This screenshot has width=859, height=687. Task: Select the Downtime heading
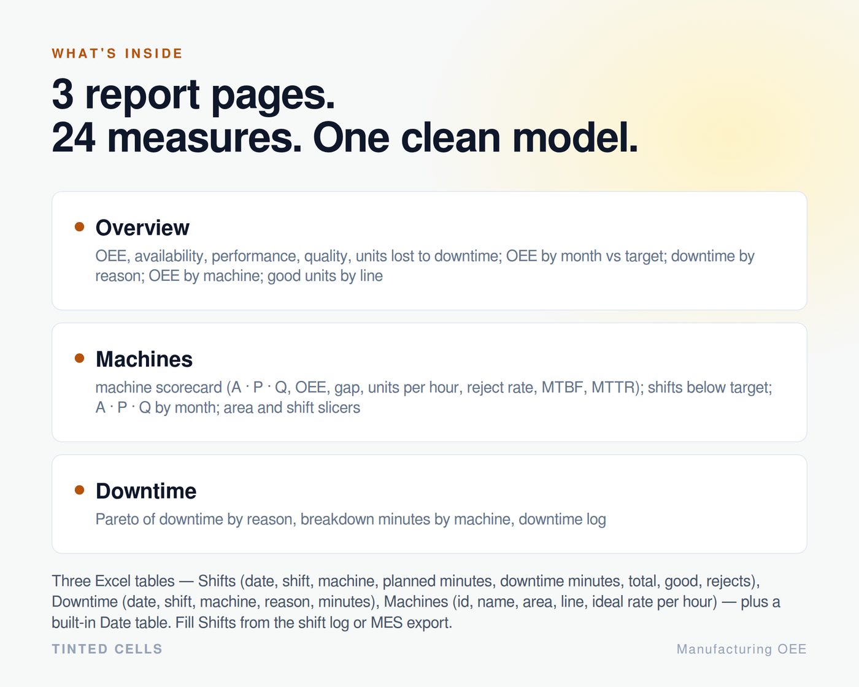pos(146,491)
